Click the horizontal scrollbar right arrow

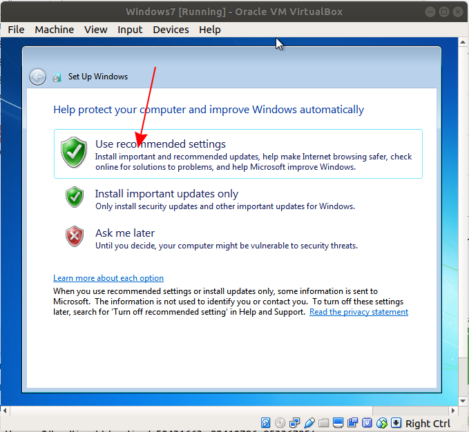[x=453, y=411]
